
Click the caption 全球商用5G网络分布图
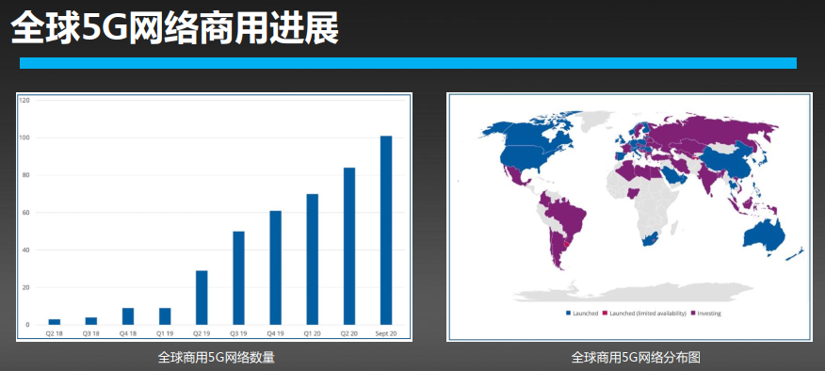(x=636, y=358)
